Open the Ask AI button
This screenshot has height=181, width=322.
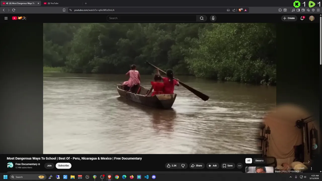[x=212, y=166]
